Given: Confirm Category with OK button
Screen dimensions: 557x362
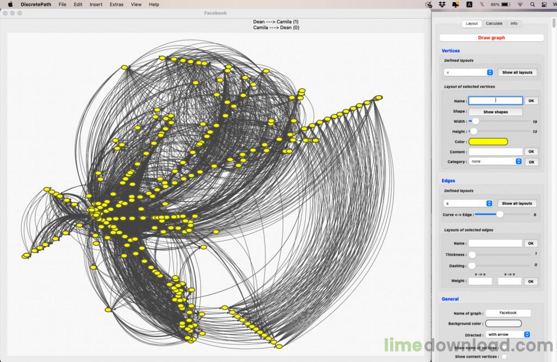Looking at the screenshot, I should [x=531, y=162].
